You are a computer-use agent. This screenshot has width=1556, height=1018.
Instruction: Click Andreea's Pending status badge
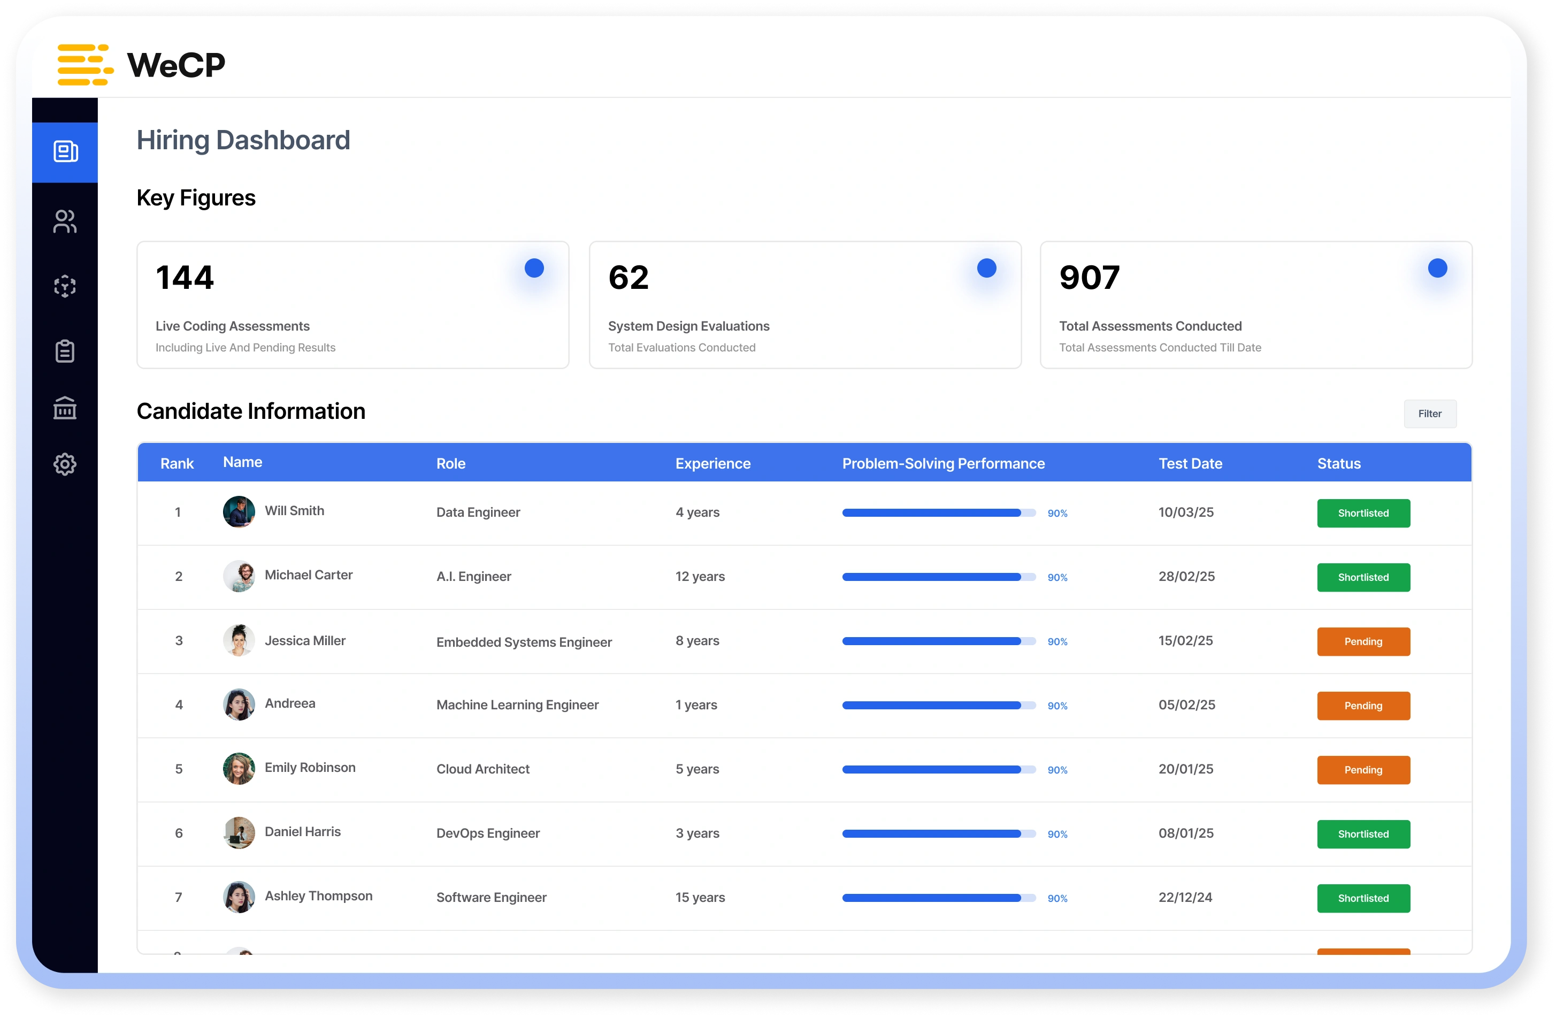pos(1363,706)
